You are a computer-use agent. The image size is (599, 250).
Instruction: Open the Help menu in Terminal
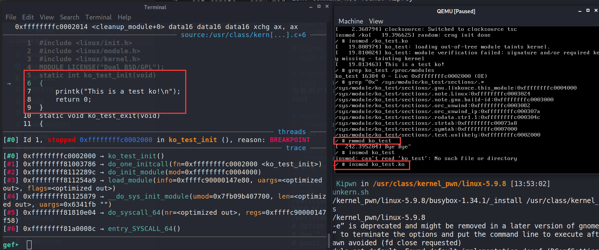(x=124, y=17)
